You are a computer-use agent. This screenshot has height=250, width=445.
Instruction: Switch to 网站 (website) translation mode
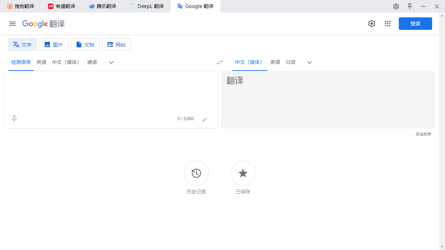pos(116,44)
